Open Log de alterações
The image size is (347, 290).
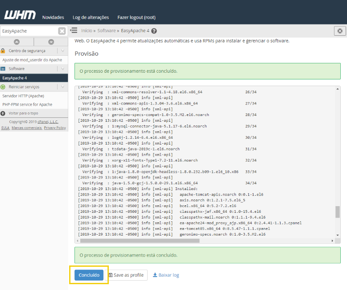coord(91,17)
